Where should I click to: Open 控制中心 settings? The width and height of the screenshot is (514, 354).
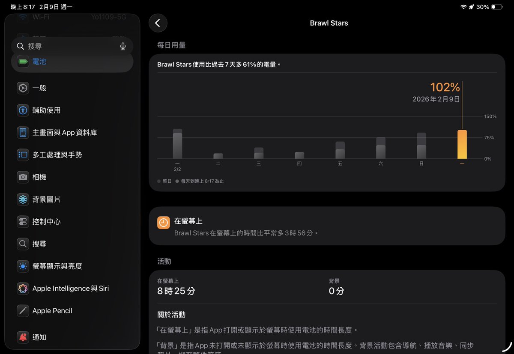click(72, 222)
